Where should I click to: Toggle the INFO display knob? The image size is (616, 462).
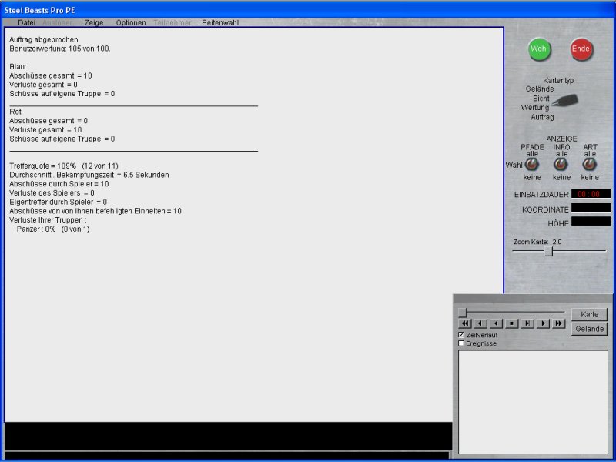[561, 164]
